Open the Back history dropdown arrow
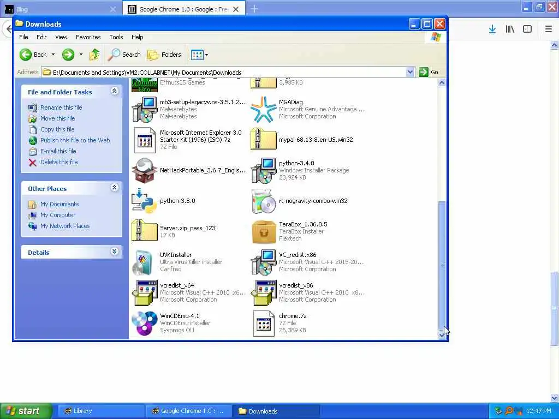 53,55
